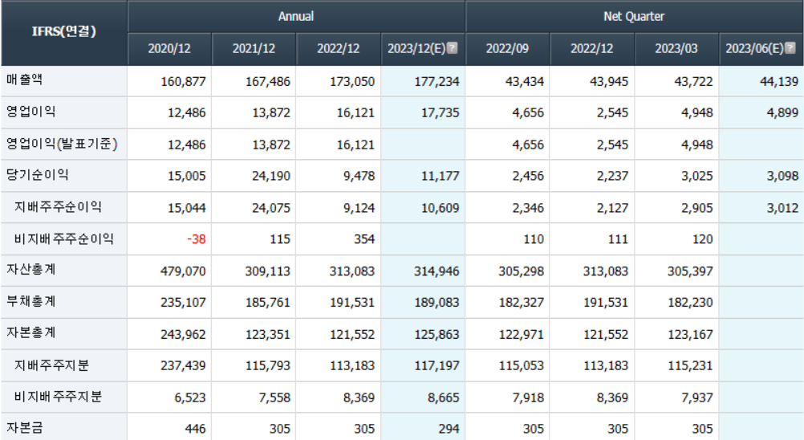The image size is (804, 440).
Task: Click the 2023/03 column header
Action: 676,49
